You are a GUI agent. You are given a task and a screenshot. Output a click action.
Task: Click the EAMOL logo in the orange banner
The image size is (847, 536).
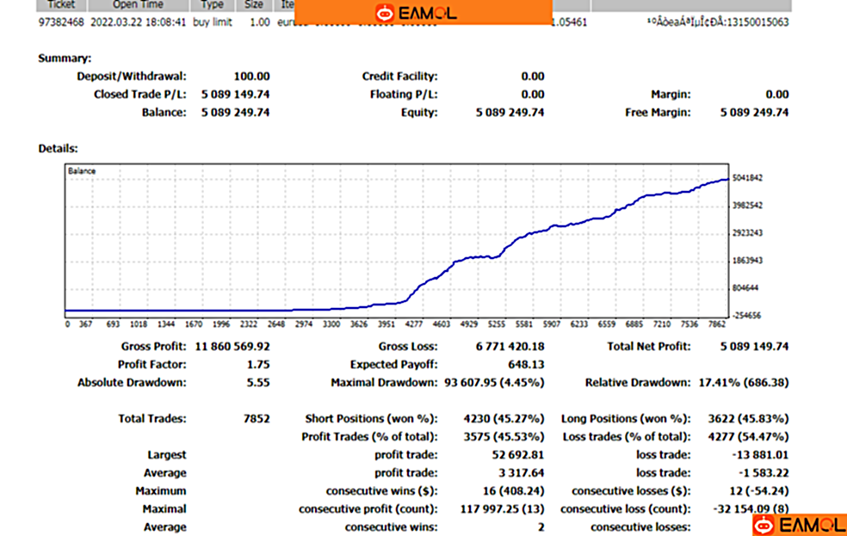pyautogui.click(x=417, y=13)
